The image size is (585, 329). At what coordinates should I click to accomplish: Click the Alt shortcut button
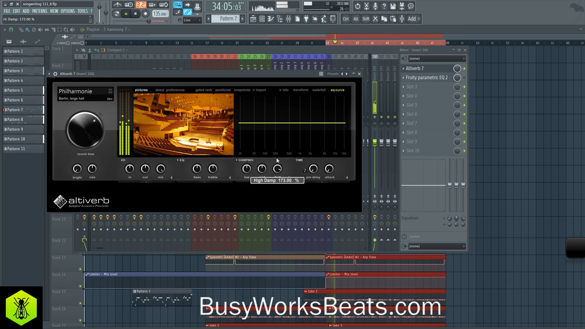356,19
